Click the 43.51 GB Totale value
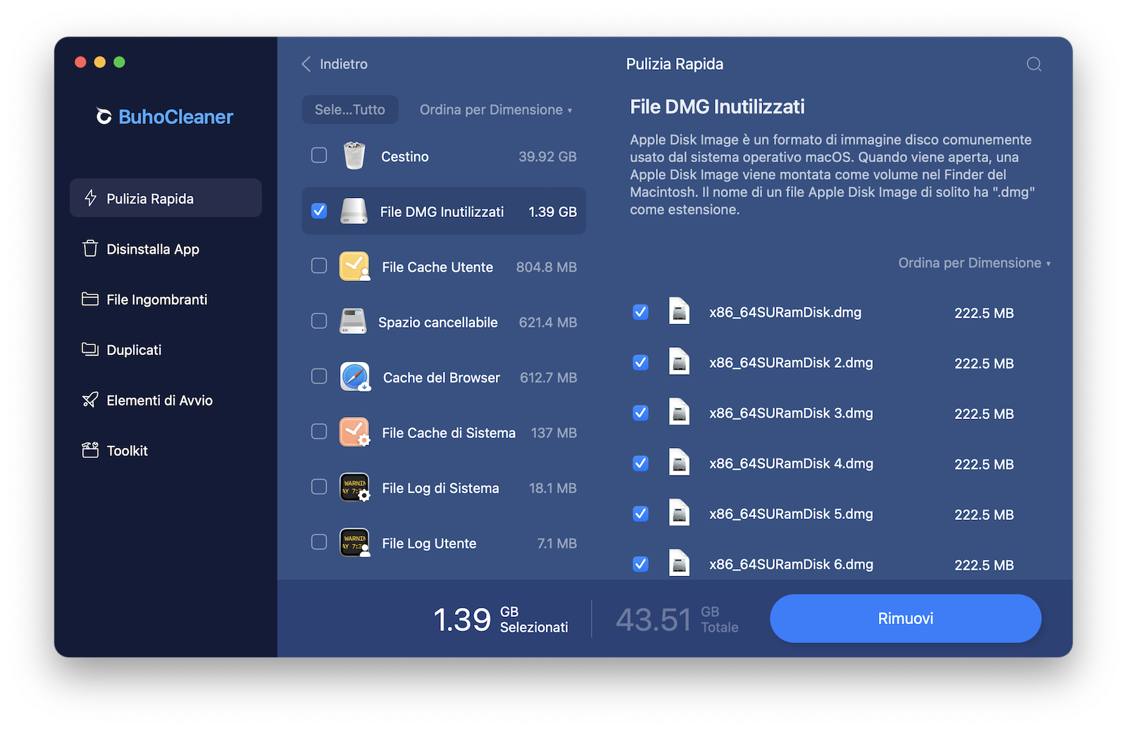 tap(677, 619)
